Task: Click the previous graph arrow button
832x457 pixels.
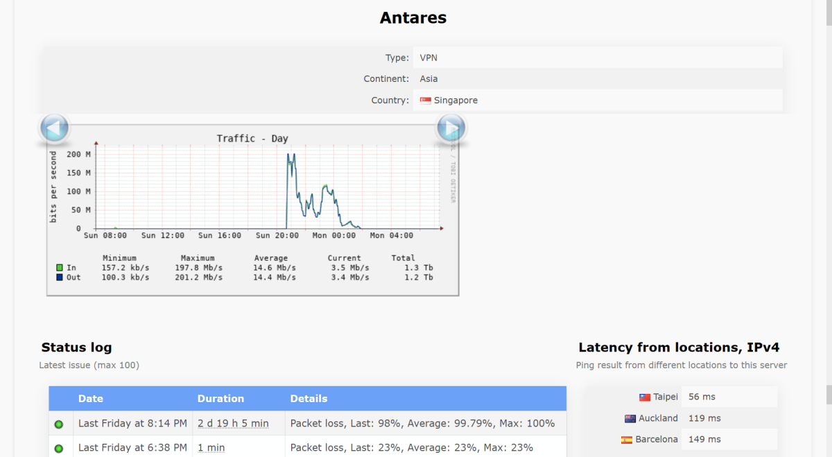Action: (x=55, y=128)
